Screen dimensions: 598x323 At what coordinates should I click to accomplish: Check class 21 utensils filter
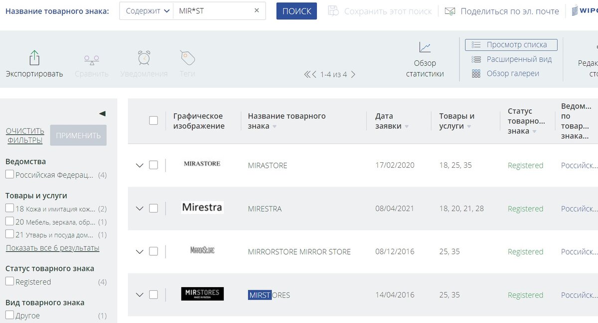tap(9, 234)
